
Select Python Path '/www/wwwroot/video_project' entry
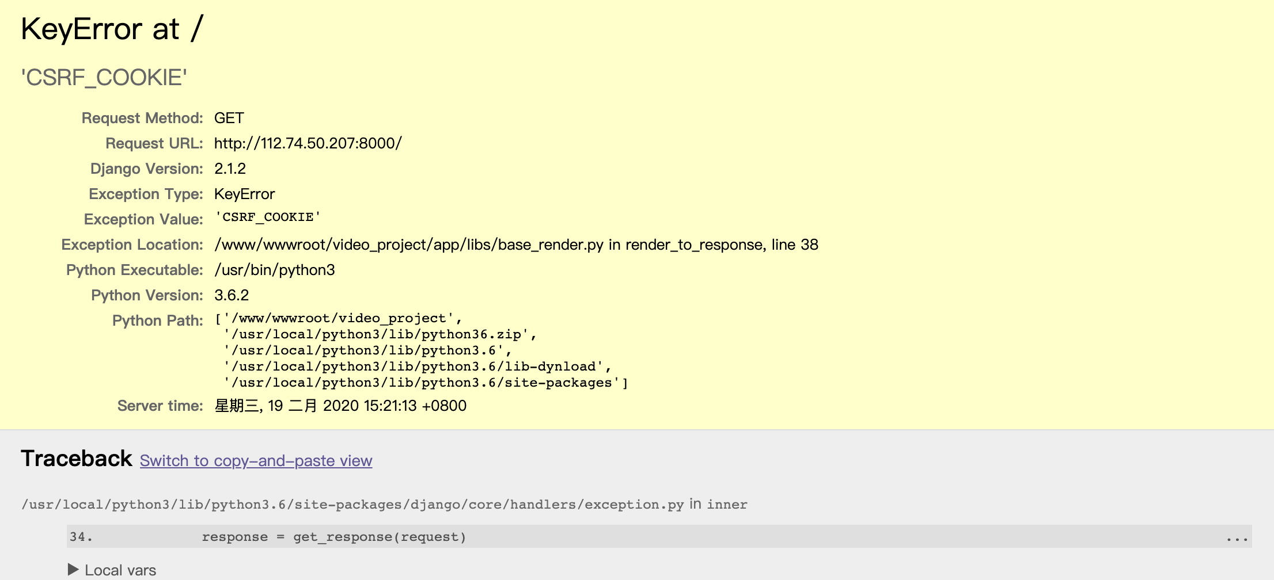point(343,318)
